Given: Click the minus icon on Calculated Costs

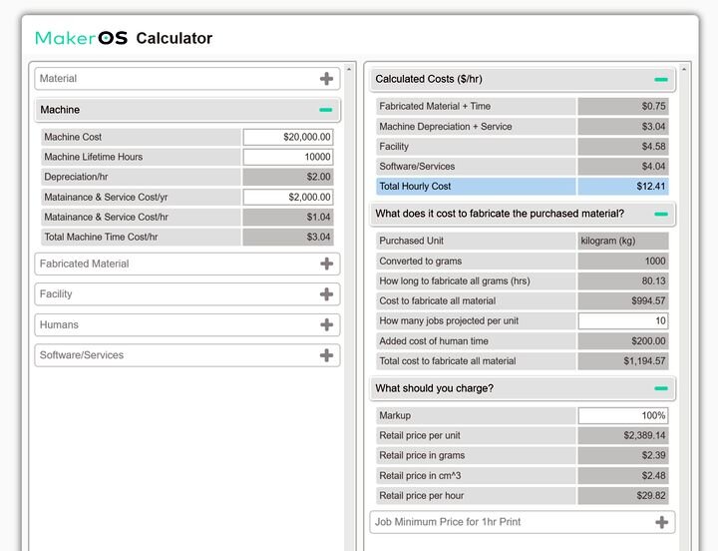Looking at the screenshot, I should (x=661, y=80).
